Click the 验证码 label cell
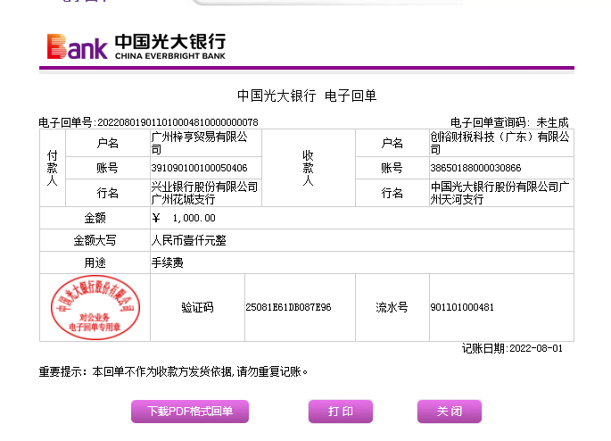This screenshot has width=611, height=441. tap(197, 307)
